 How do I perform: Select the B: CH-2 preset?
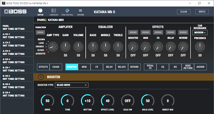[17, 77]
